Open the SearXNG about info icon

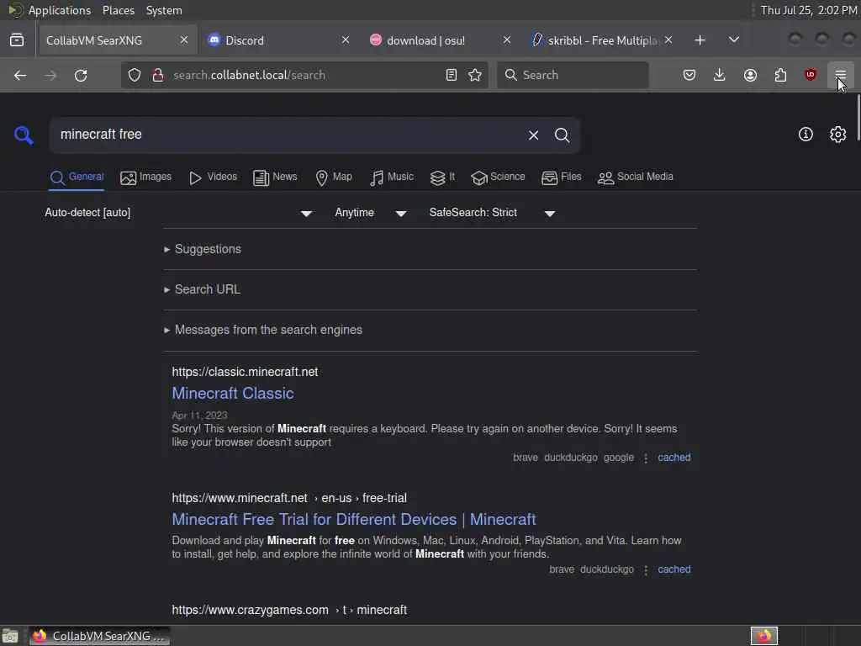(806, 135)
